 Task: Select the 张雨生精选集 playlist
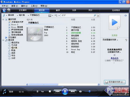pos(17,35)
